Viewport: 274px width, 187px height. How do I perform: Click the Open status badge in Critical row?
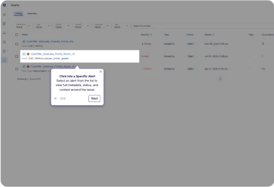[191, 44]
